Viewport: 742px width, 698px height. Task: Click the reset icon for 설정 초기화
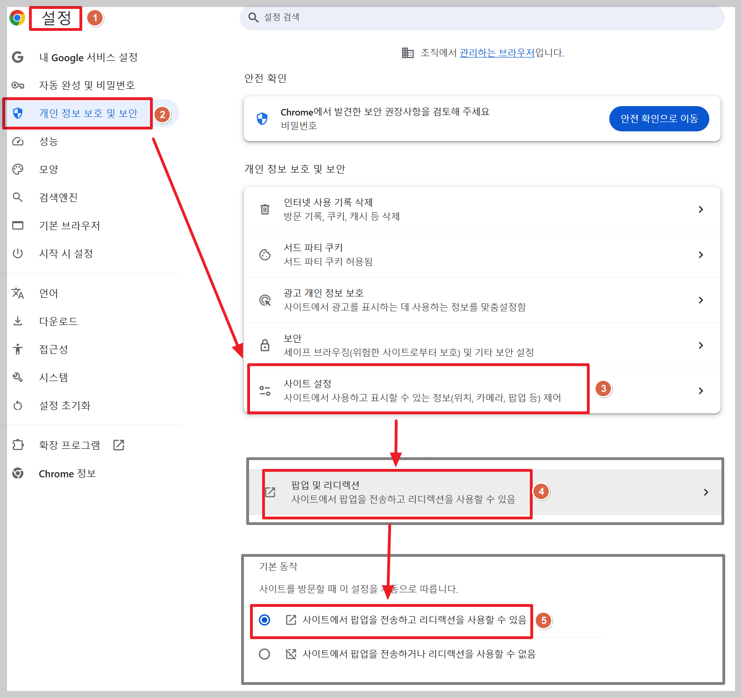coord(18,405)
